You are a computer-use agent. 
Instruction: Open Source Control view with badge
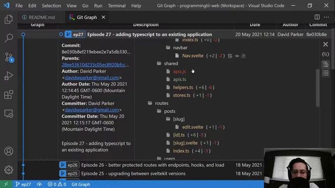9,57
